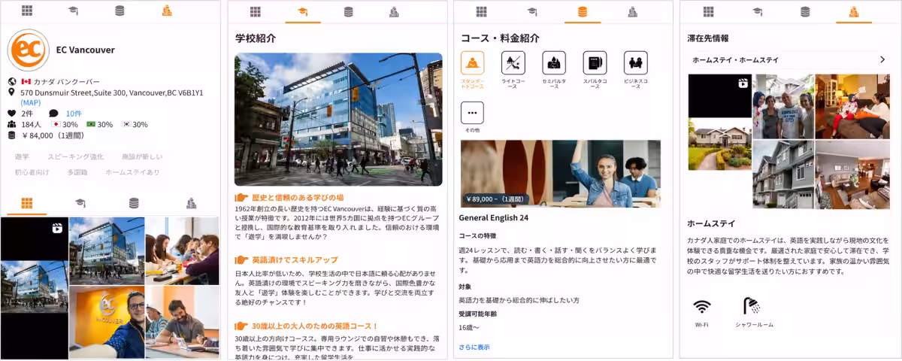The width and height of the screenshot is (902, 361).
Task: Click the 多国籍 tag
Action: click(x=77, y=171)
